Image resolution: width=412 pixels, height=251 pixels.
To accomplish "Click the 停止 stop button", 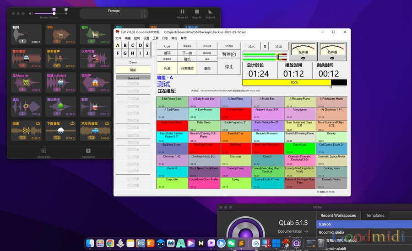I will pyautogui.click(x=229, y=67).
